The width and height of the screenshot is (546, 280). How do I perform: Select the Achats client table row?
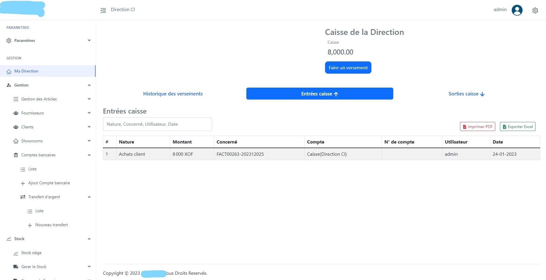(x=262, y=154)
